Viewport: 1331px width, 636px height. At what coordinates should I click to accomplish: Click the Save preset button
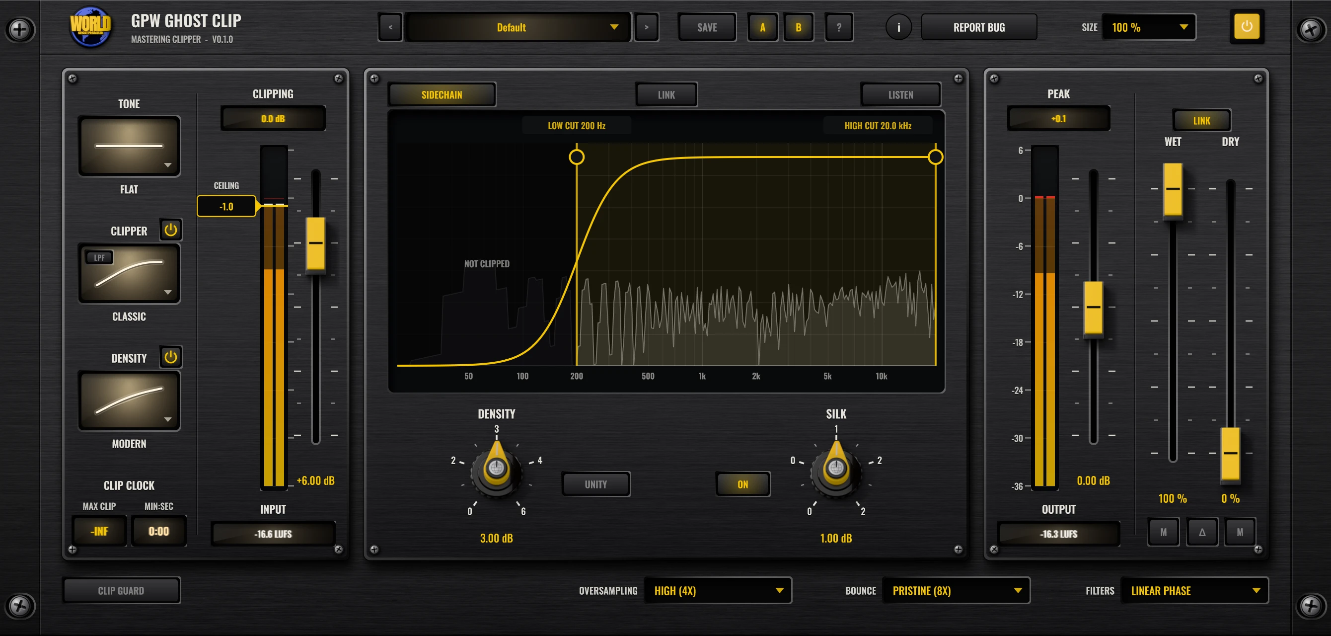707,27
